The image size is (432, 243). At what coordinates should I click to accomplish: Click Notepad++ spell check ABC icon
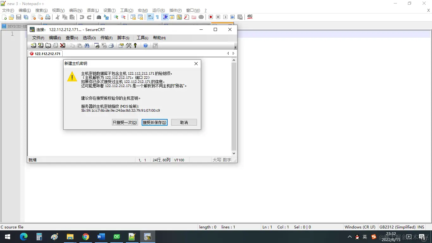[250, 17]
